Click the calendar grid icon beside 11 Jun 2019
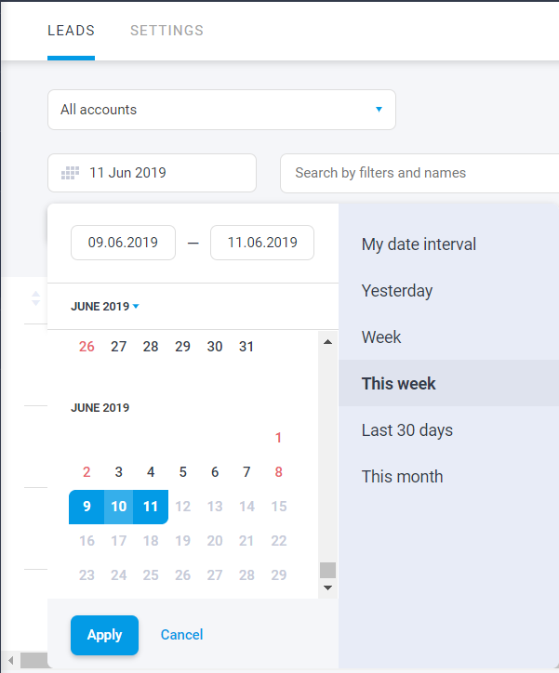This screenshot has height=673, width=559. click(x=70, y=173)
